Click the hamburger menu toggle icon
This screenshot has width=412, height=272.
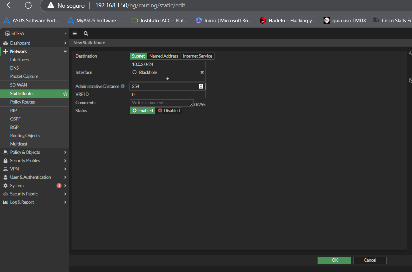[x=74, y=34]
